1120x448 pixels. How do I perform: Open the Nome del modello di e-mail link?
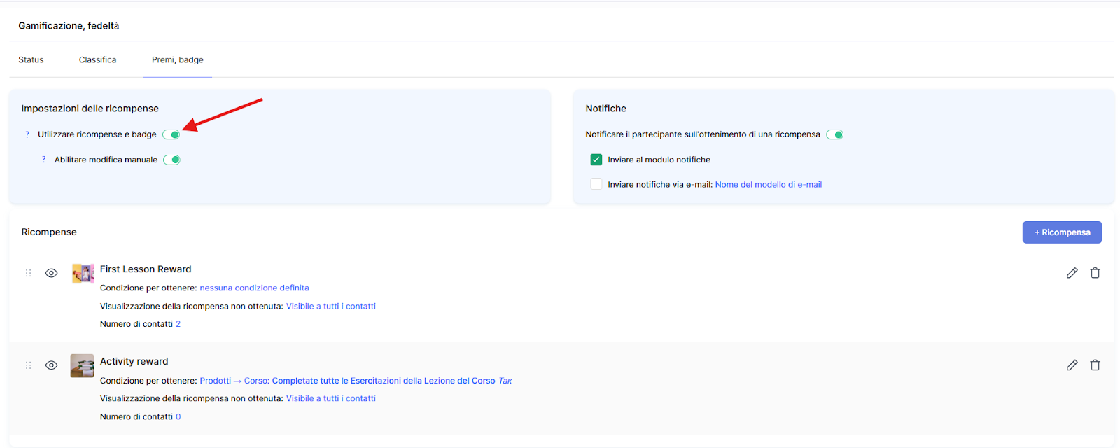pos(768,185)
